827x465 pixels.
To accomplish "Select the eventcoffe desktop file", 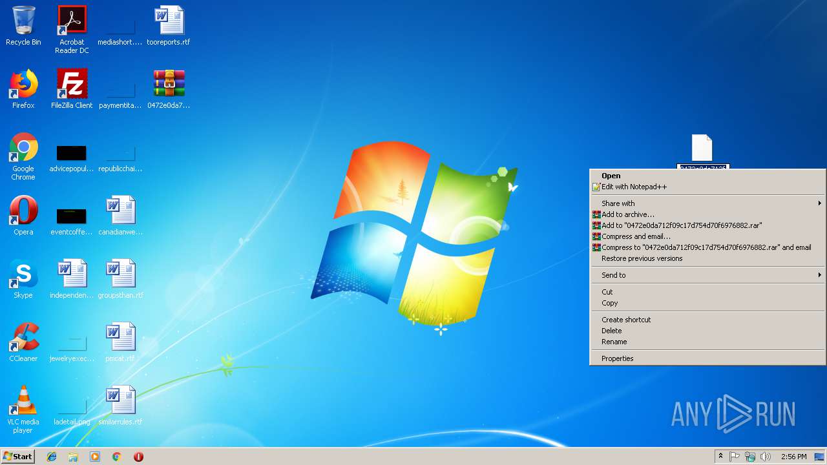I will point(72,220).
